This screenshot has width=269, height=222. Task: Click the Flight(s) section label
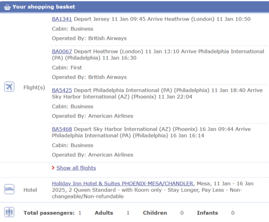point(34,87)
